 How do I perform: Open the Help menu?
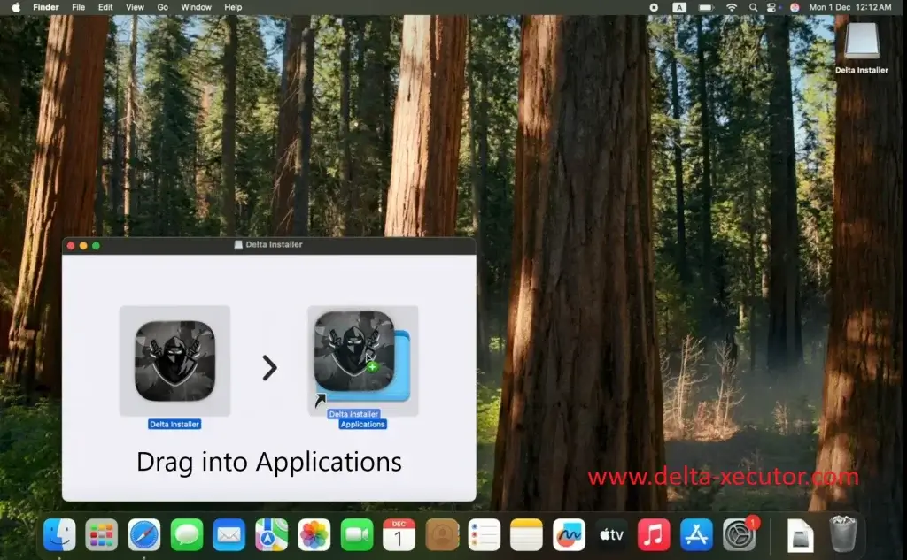click(x=233, y=7)
